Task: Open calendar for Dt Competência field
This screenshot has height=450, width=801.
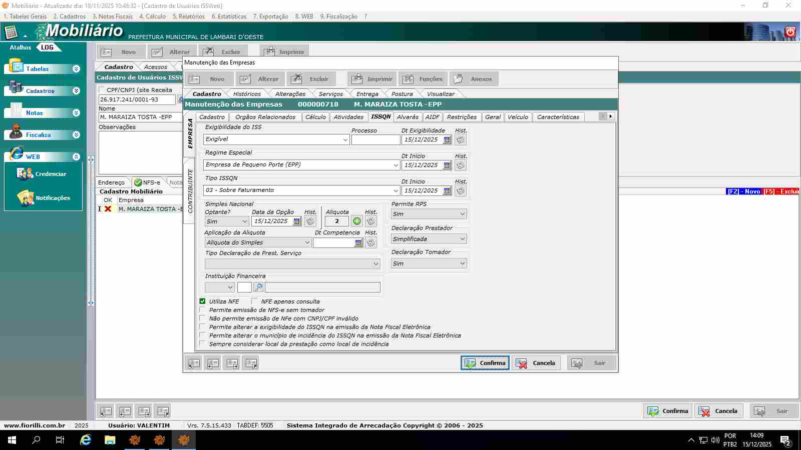Action: (x=358, y=243)
